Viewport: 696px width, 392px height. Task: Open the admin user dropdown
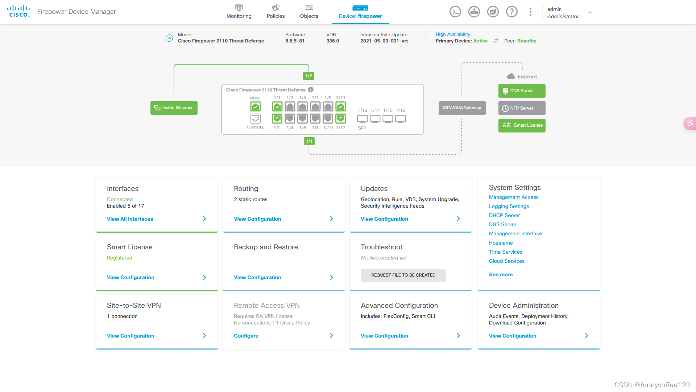(x=590, y=13)
